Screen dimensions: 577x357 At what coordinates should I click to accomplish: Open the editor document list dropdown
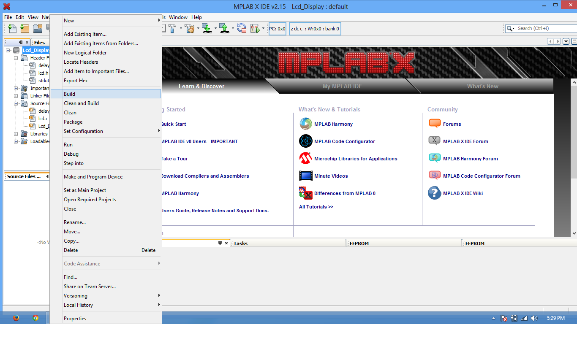(566, 41)
